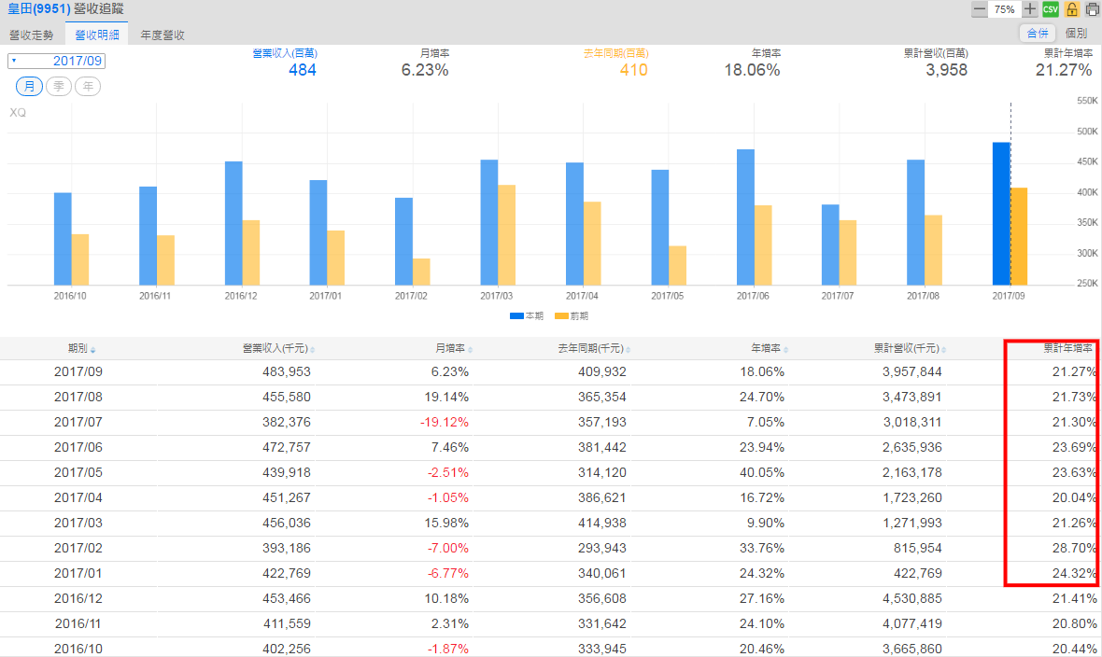The height and width of the screenshot is (657, 1102).
Task: Zoom out with the minus button
Action: (x=979, y=9)
